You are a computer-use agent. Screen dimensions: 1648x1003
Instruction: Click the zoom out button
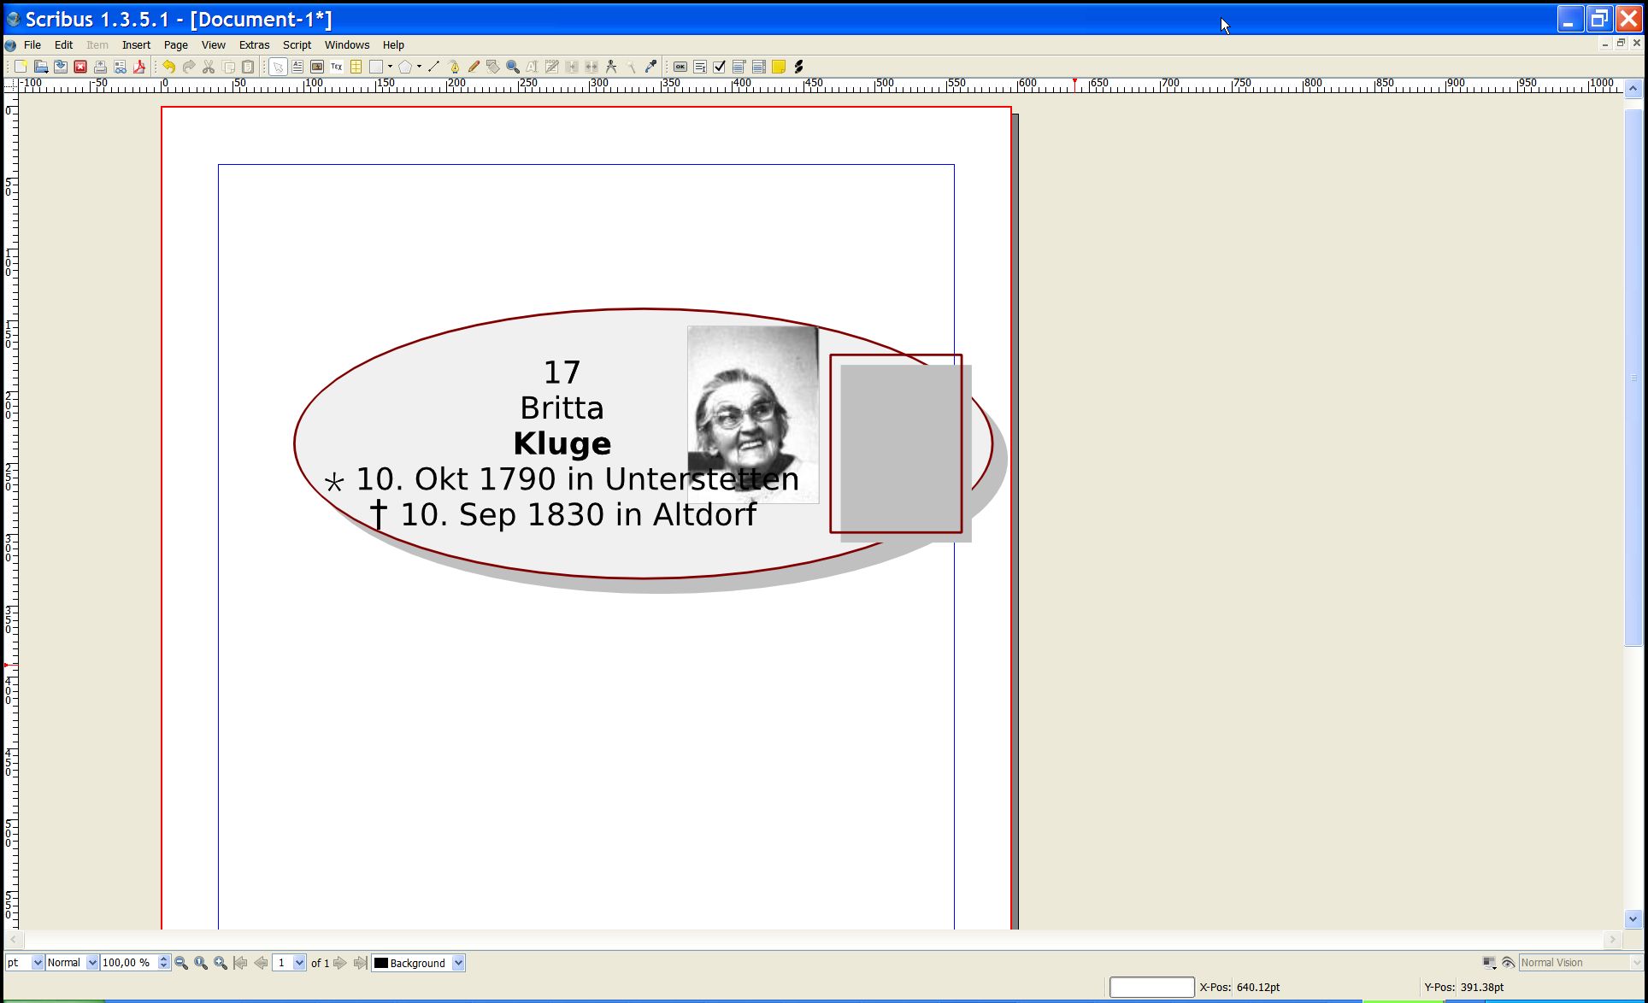181,963
